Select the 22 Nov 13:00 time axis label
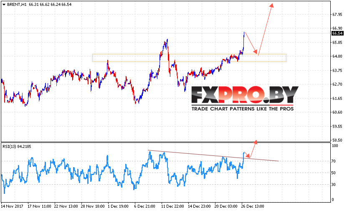This screenshot has width=347, height=211. coord(66,206)
